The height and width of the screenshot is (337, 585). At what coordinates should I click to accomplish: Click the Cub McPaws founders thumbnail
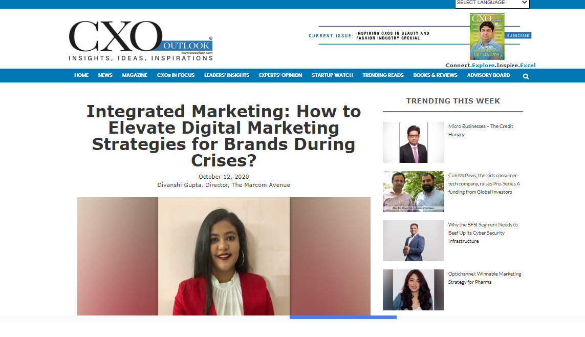pos(414,192)
